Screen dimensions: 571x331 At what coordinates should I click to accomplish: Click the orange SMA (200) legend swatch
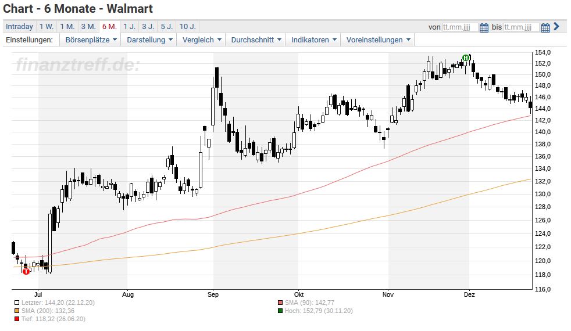(17, 311)
